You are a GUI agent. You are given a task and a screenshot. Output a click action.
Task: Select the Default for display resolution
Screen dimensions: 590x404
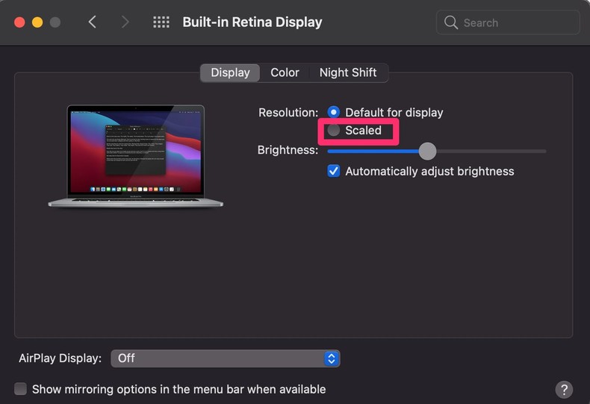pos(334,112)
